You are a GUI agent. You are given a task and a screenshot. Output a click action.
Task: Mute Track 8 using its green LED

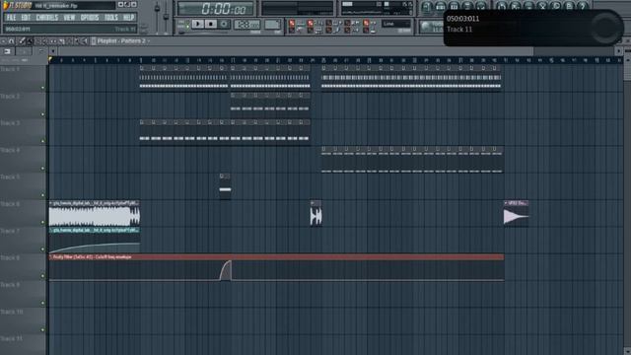coord(42,276)
